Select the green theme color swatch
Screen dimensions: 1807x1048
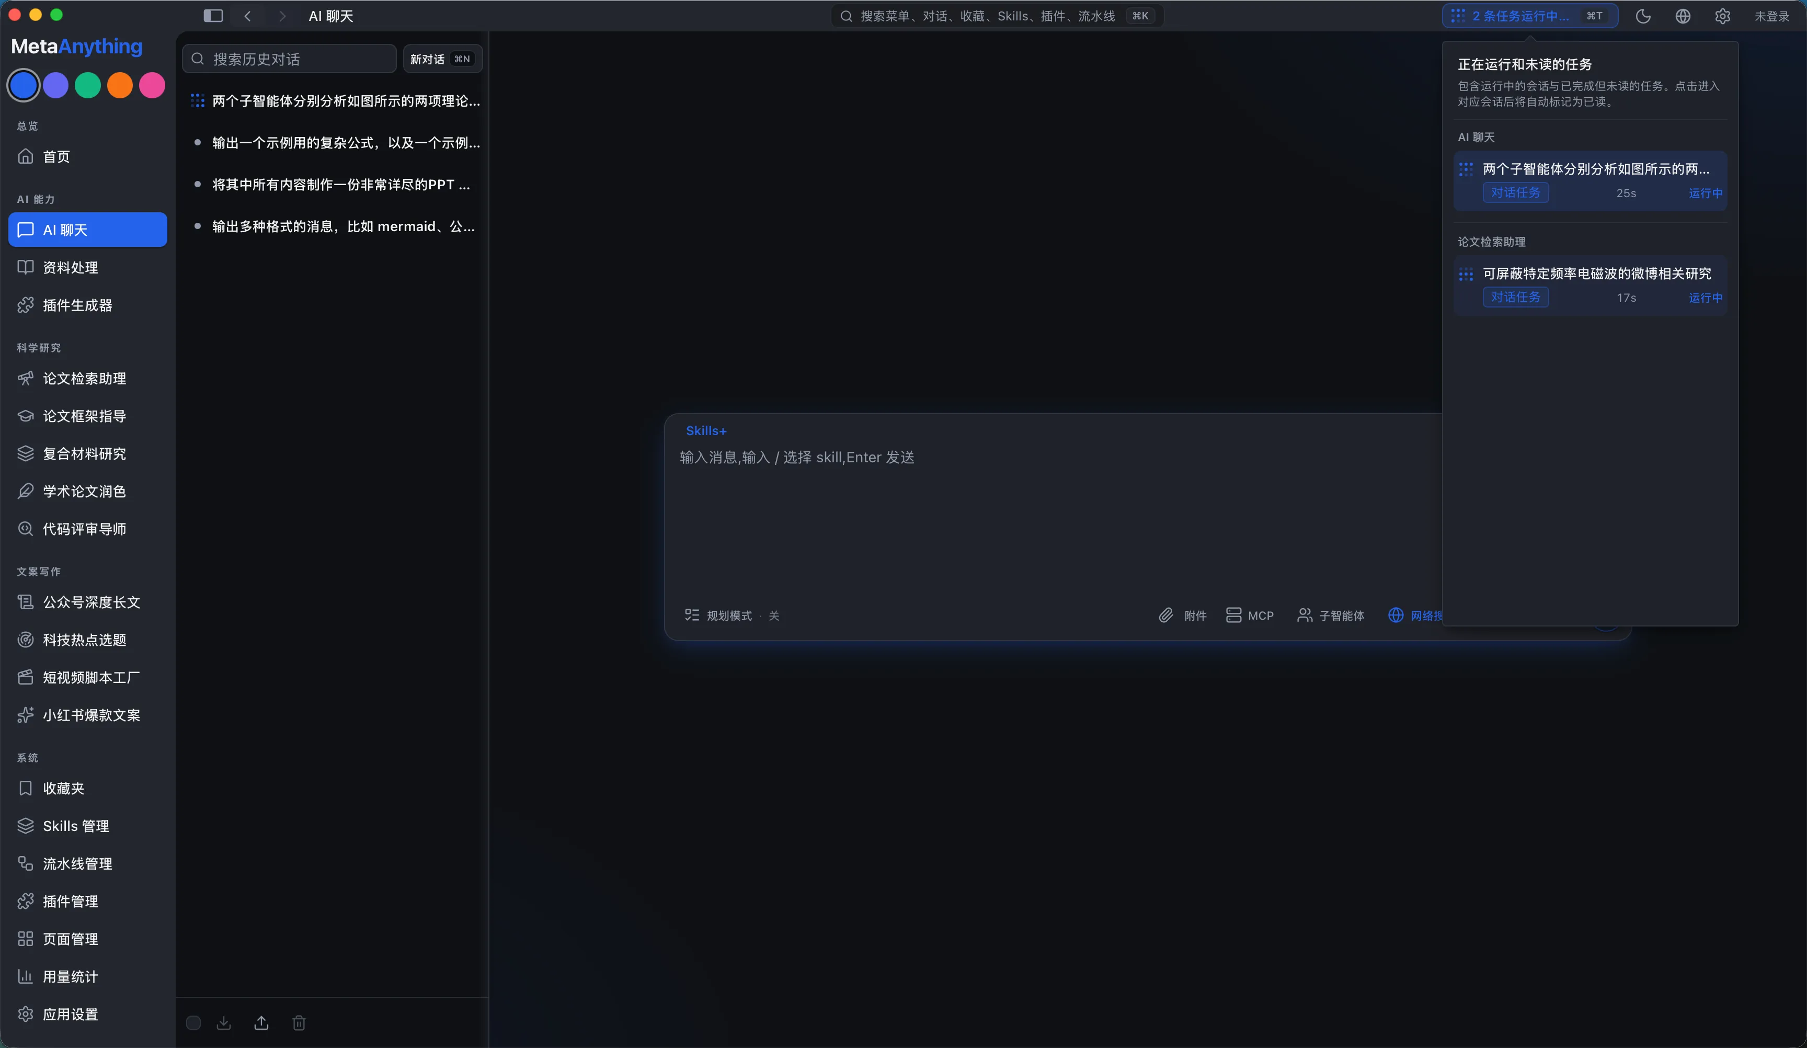pos(88,85)
